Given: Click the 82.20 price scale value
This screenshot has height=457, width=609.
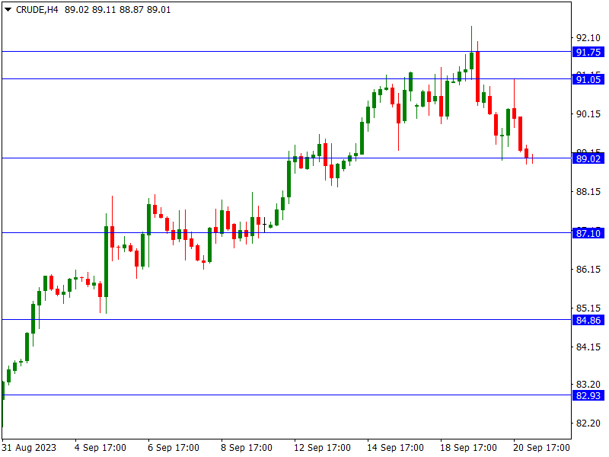Looking at the screenshot, I should 588,423.
